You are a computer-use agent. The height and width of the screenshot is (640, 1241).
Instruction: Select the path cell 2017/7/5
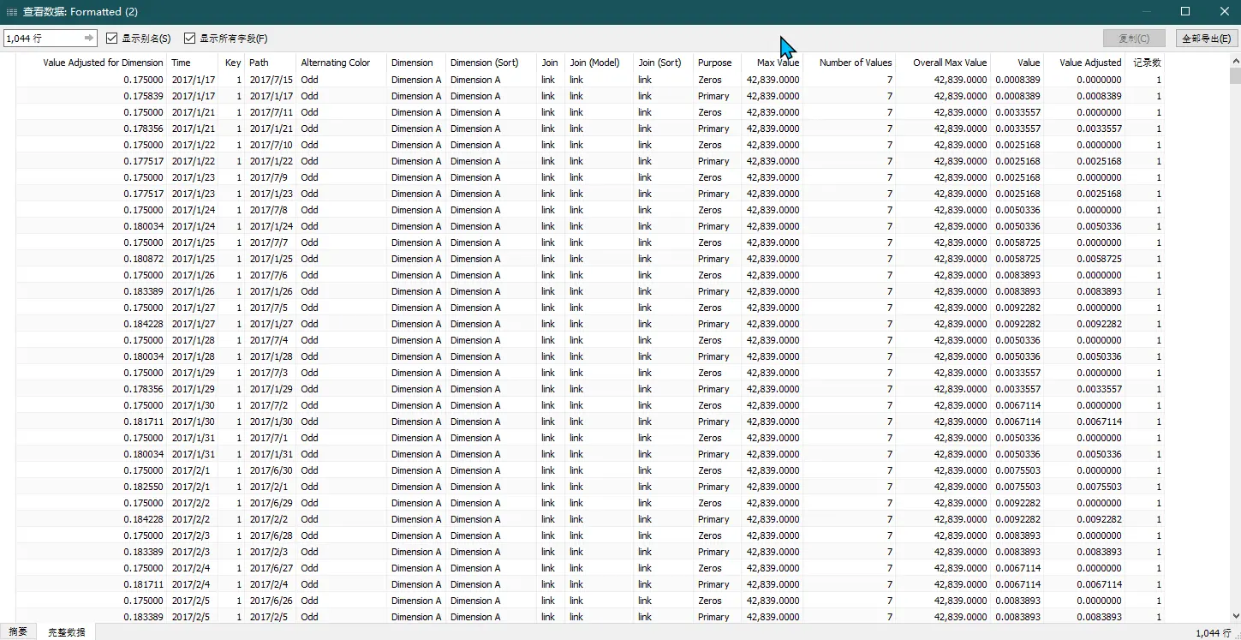[x=271, y=308]
